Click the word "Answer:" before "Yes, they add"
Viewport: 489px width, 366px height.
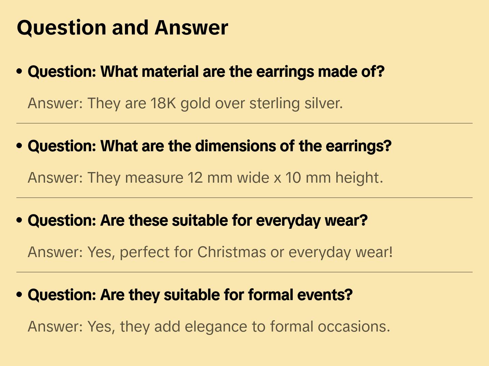(x=55, y=326)
